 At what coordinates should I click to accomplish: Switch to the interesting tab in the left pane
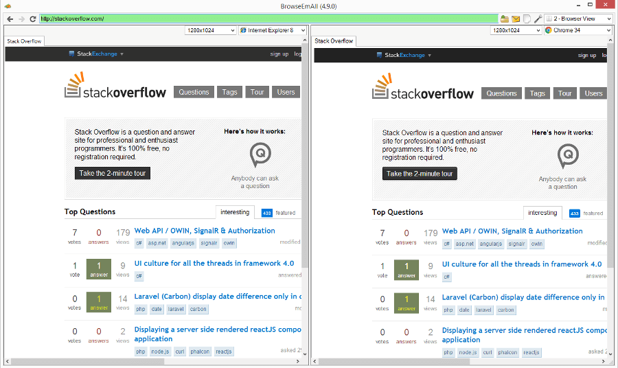(235, 212)
